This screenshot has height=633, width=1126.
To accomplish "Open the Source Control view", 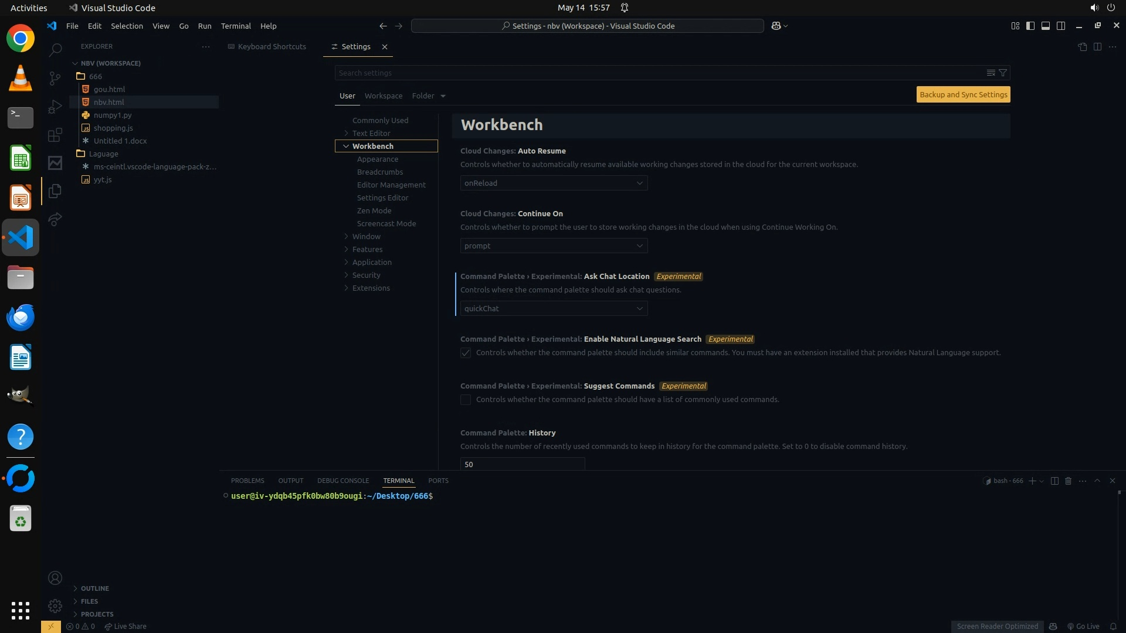I will tap(55, 78).
